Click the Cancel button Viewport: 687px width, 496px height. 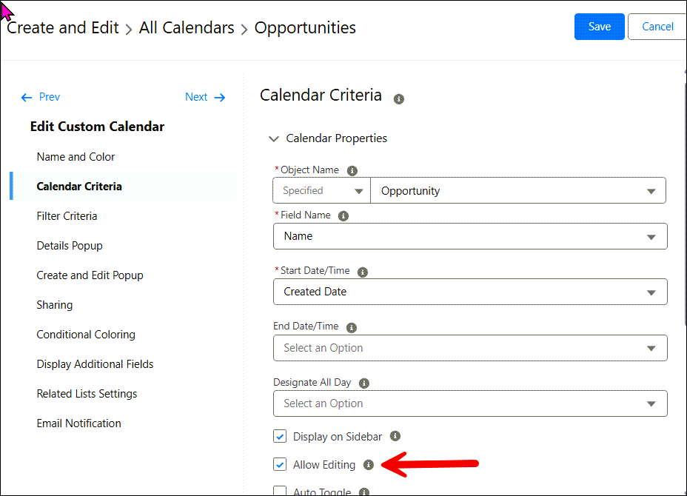[x=657, y=27]
